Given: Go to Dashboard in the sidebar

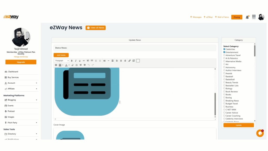Looking at the screenshot, I should point(13,72).
